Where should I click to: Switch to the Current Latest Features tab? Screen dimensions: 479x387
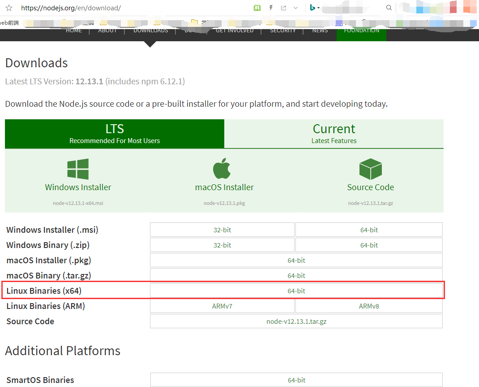pos(334,134)
